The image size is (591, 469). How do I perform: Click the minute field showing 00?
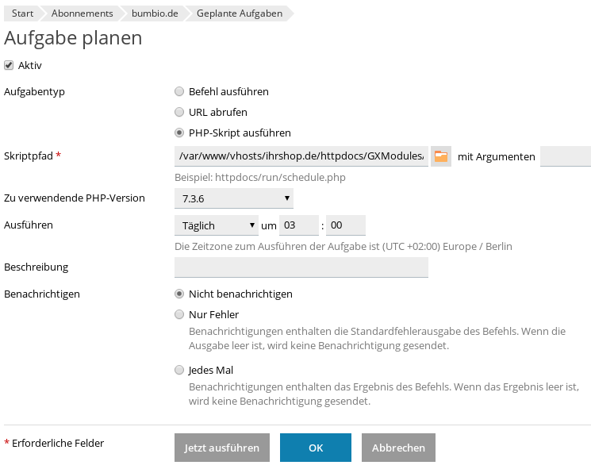tap(346, 225)
